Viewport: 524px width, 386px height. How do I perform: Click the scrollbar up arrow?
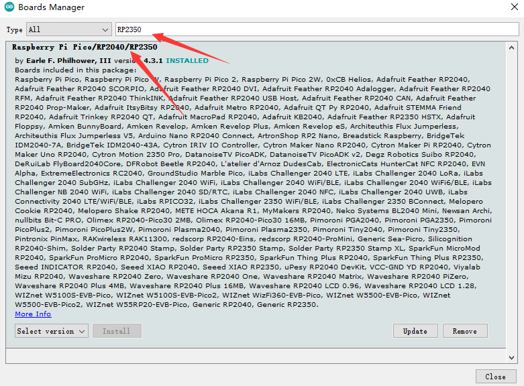[511, 48]
